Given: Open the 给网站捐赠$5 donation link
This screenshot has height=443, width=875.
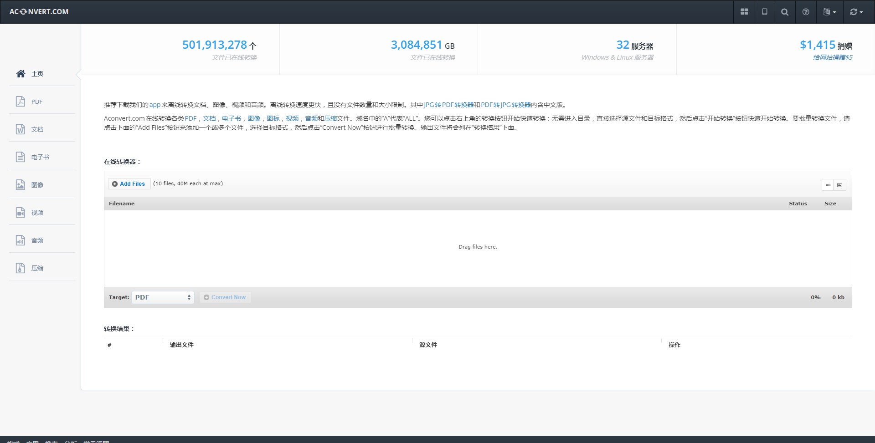Looking at the screenshot, I should coord(832,57).
